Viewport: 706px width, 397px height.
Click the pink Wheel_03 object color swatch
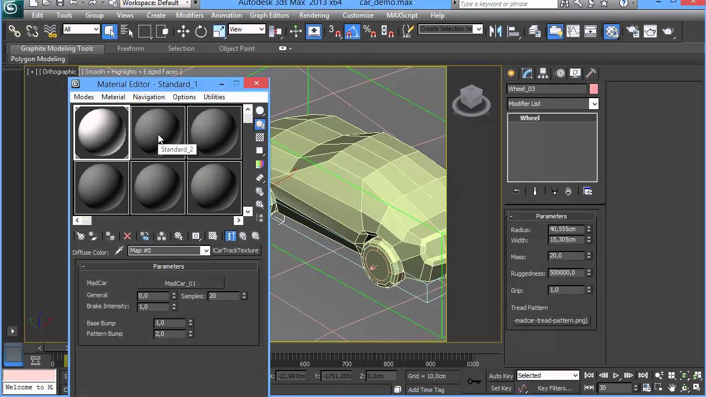[x=593, y=89]
